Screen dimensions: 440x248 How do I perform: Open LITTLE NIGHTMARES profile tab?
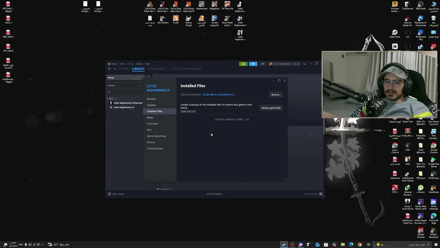point(186,69)
